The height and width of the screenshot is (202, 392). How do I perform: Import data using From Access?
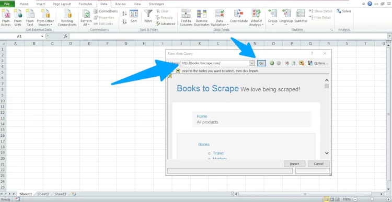pos(6,17)
